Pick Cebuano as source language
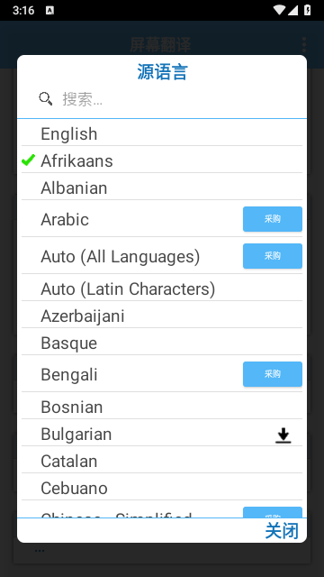This screenshot has width=324, height=577. coord(162,488)
